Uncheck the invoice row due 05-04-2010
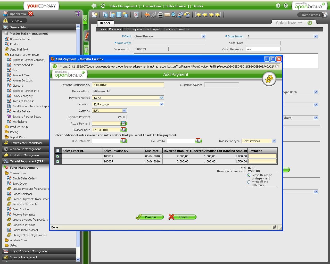This screenshot has height=264, width=330. (x=58, y=156)
